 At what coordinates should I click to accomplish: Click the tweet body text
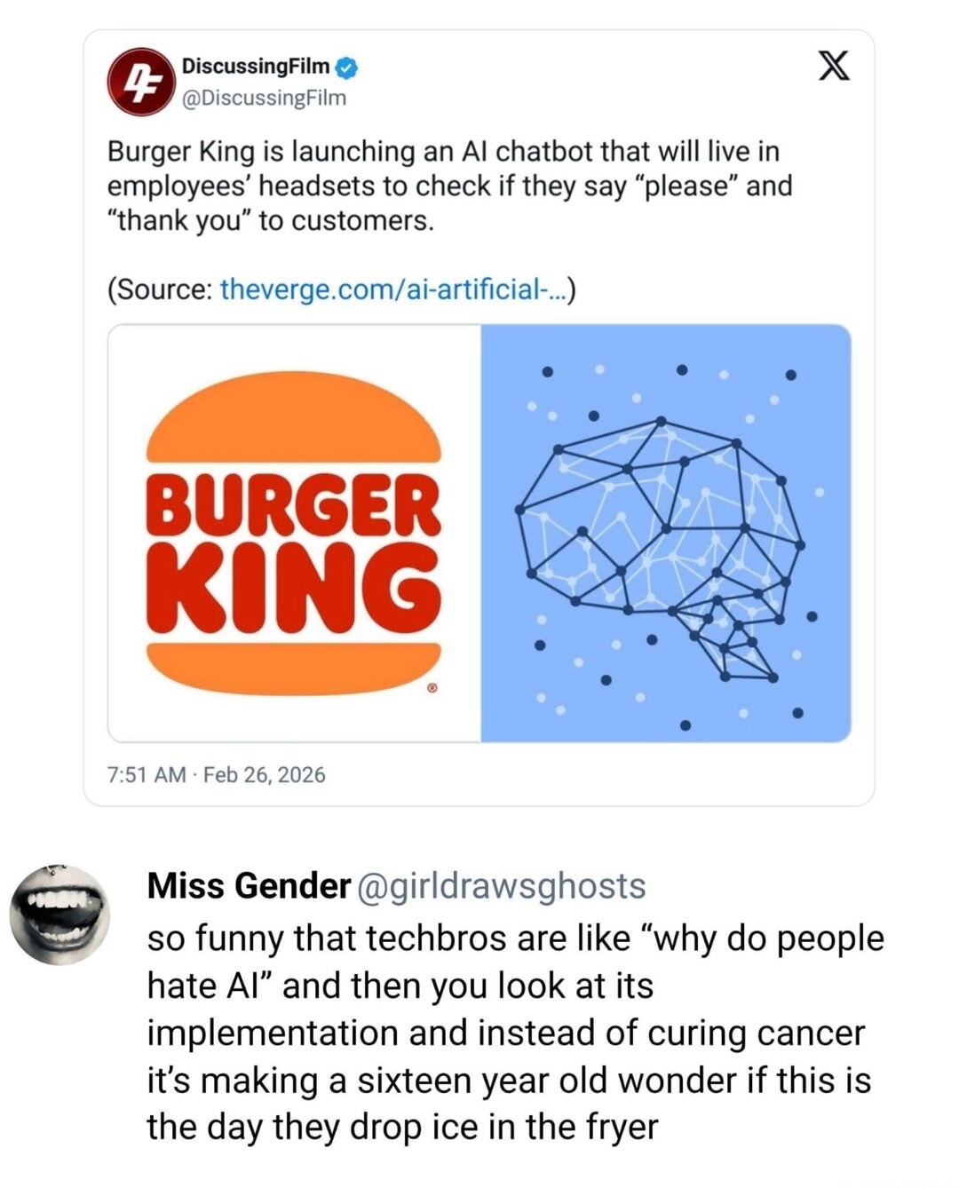[444, 184]
